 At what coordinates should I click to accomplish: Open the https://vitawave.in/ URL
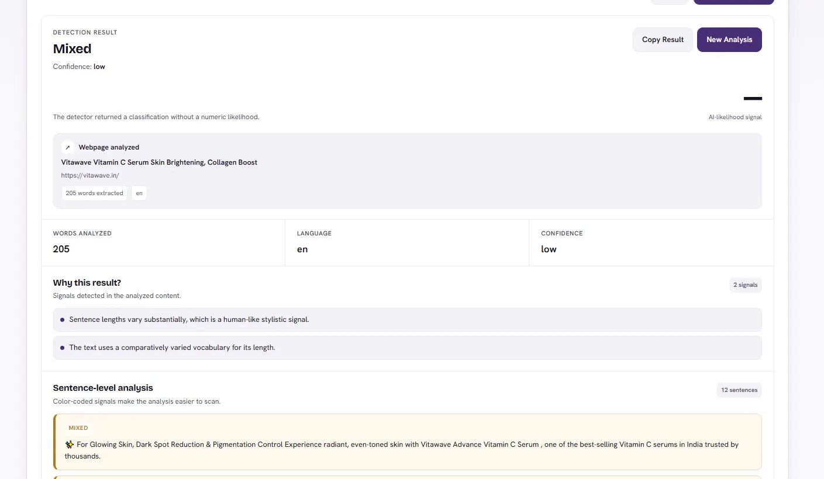[90, 175]
